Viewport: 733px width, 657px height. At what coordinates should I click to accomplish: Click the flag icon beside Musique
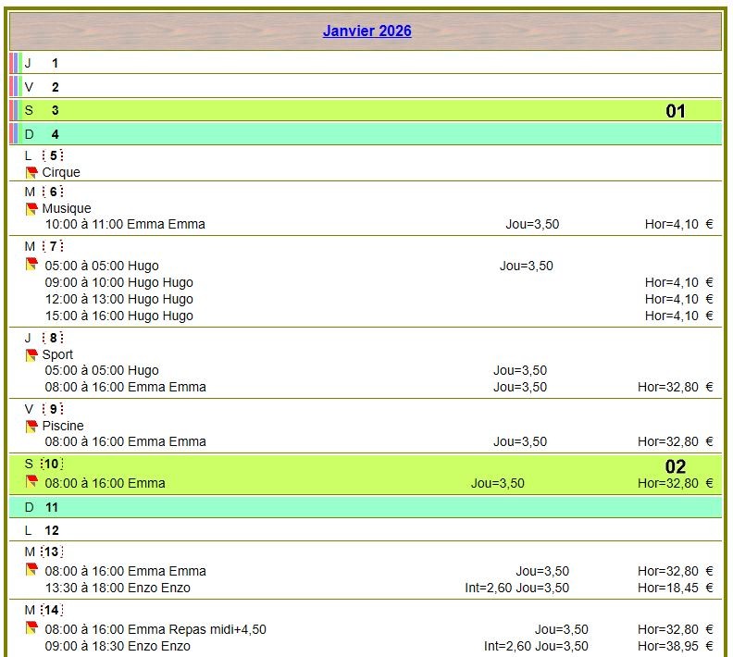(x=31, y=209)
